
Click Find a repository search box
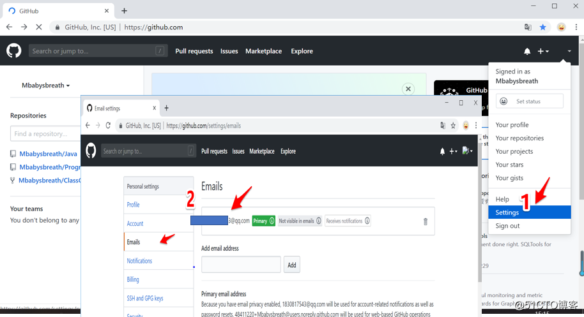[x=45, y=134]
